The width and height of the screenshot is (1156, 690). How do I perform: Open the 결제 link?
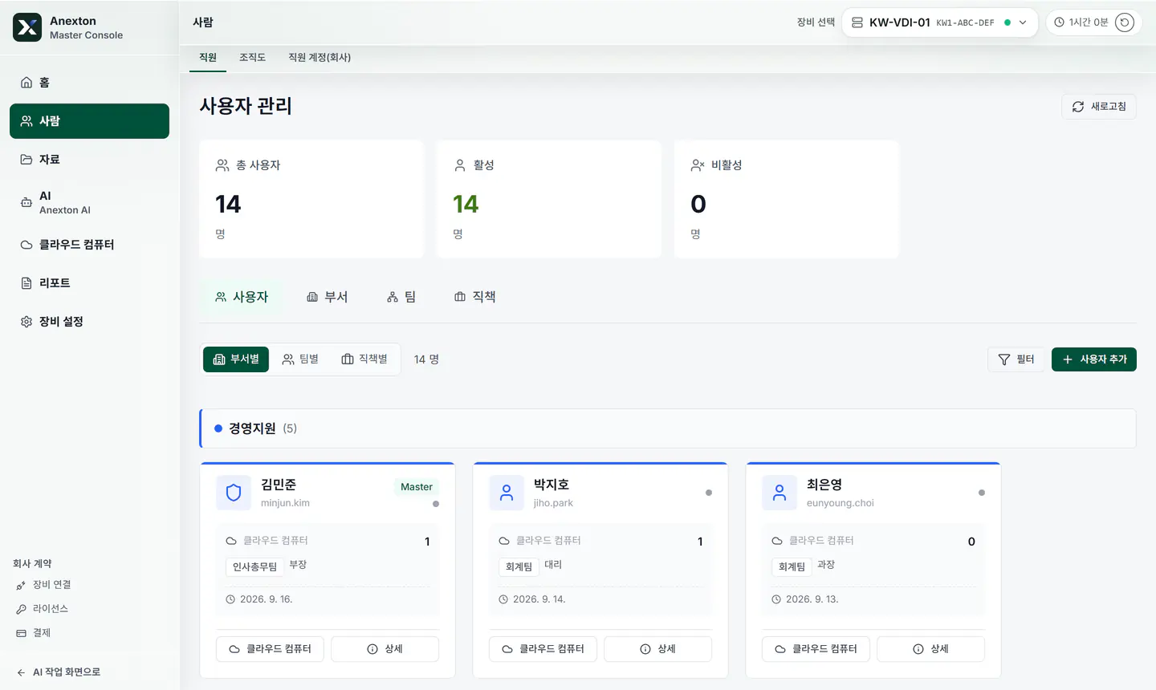coord(34,633)
